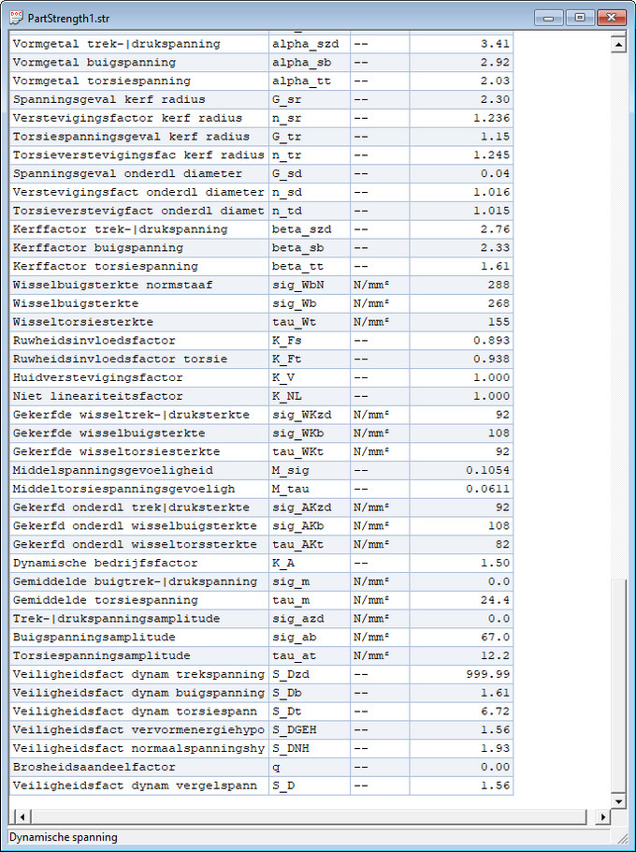Click the horizontal scrollbar right arrow
Image resolution: width=636 pixels, height=852 pixels.
603,816
